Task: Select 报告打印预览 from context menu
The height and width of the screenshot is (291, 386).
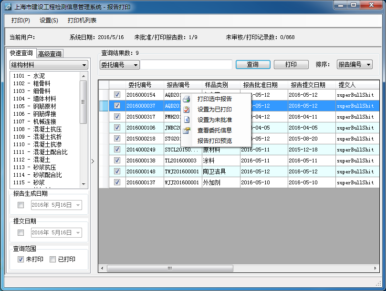Action: coord(214,141)
